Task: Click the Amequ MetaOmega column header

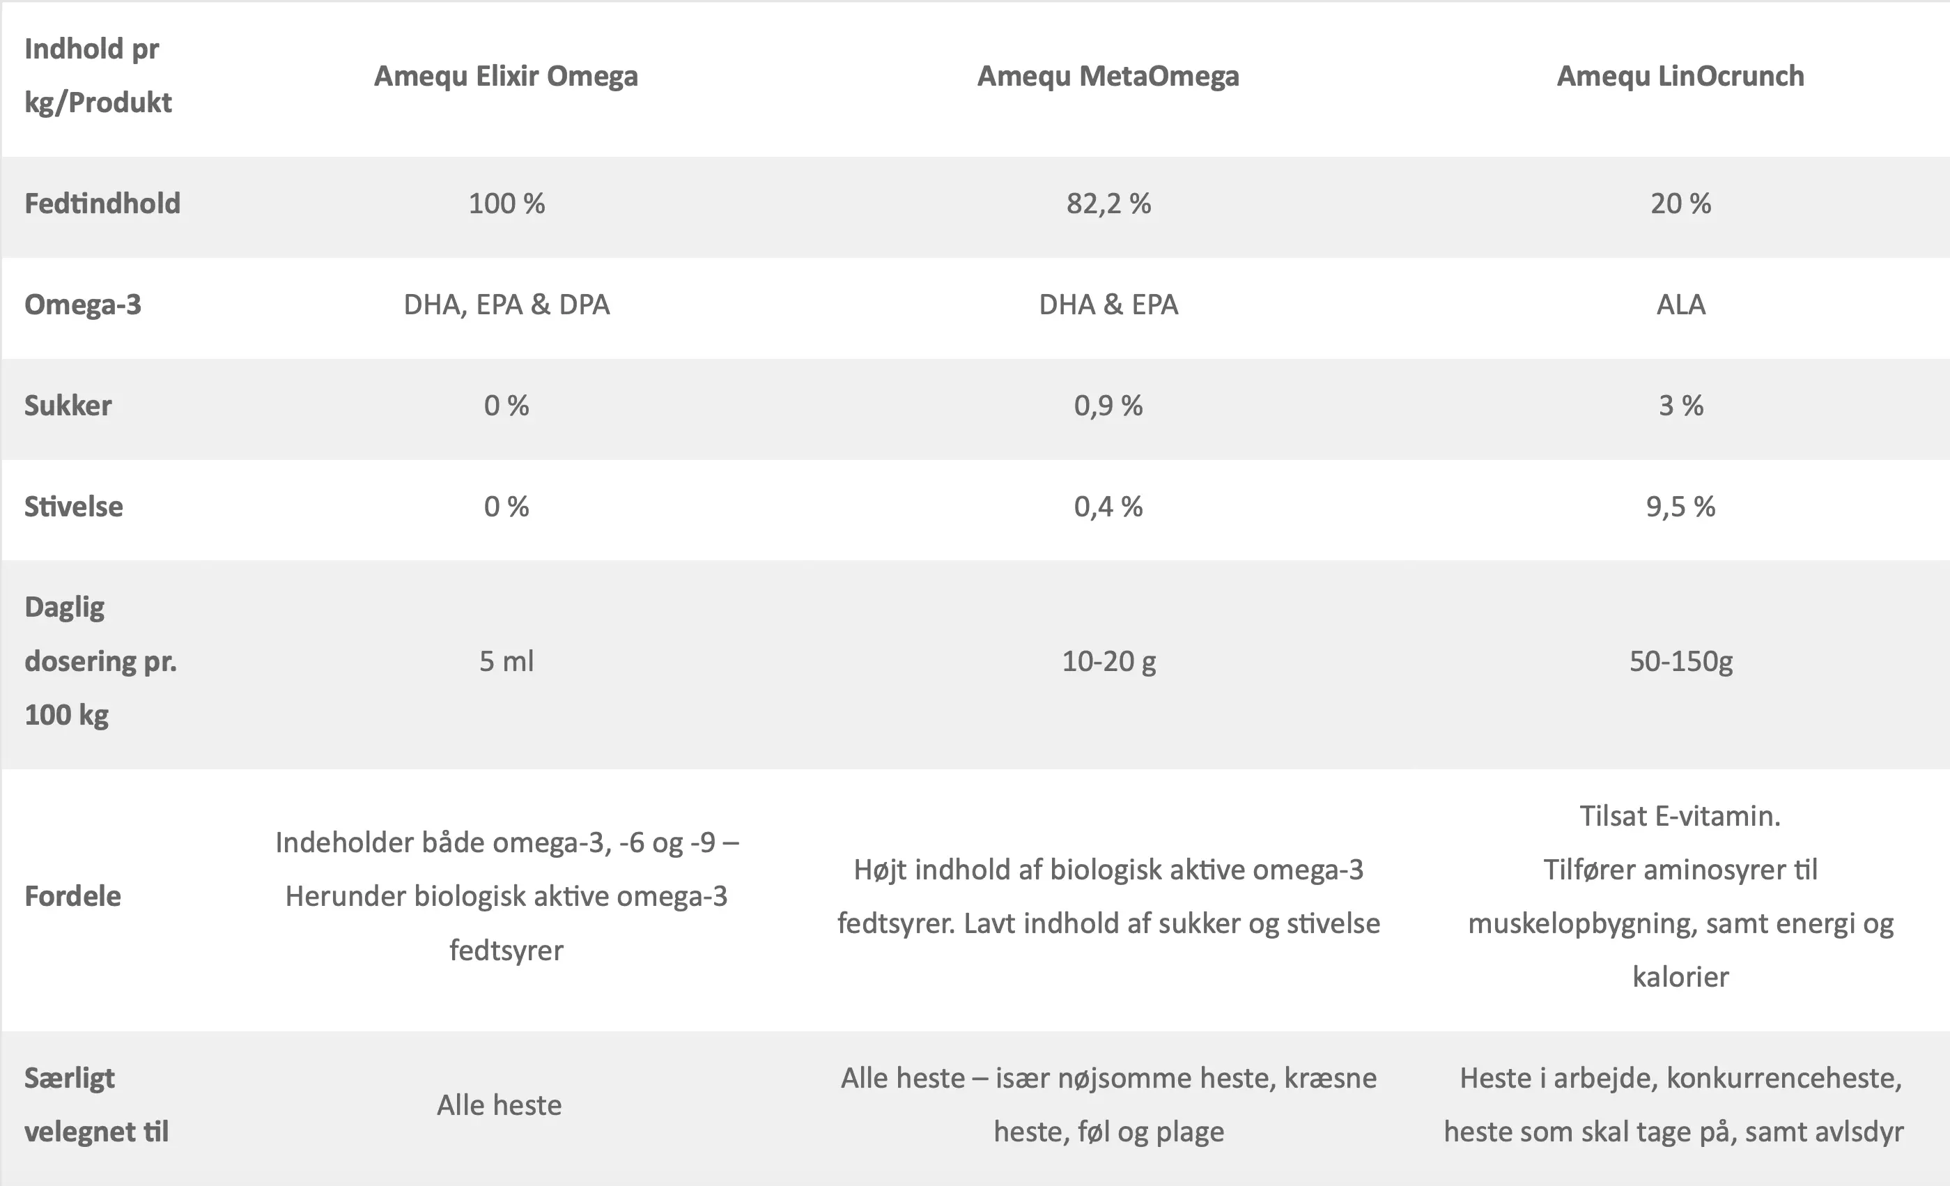Action: [x=1108, y=76]
